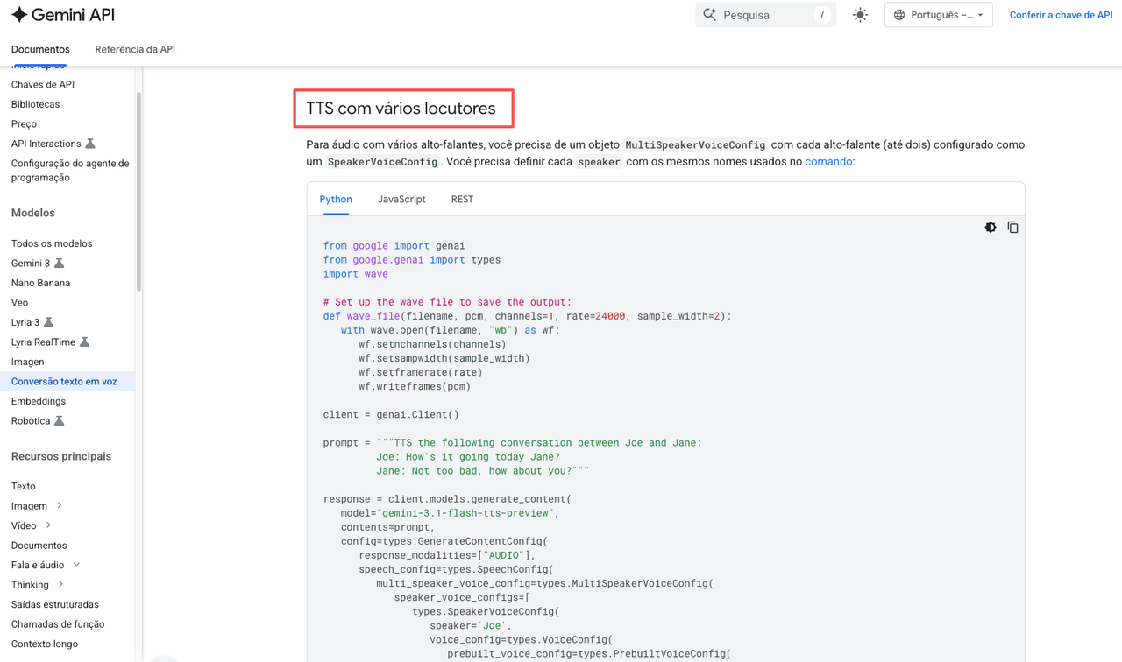This screenshot has width=1122, height=662.
Task: Click the MultiSpeakerVoiceConfig inline code in the paragraph
Action: click(x=695, y=145)
